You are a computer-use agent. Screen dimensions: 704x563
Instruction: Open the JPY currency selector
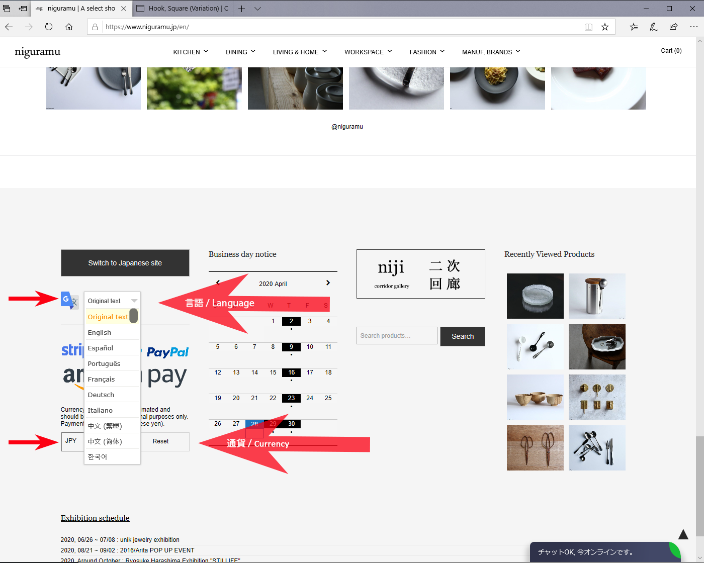pyautogui.click(x=72, y=441)
